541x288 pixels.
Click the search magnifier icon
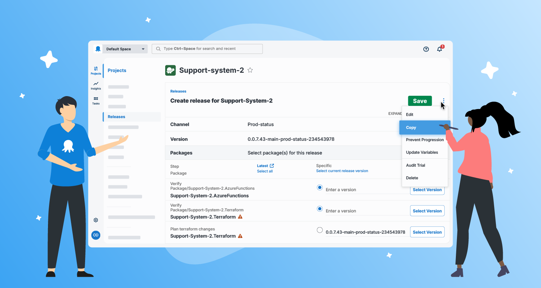click(158, 49)
